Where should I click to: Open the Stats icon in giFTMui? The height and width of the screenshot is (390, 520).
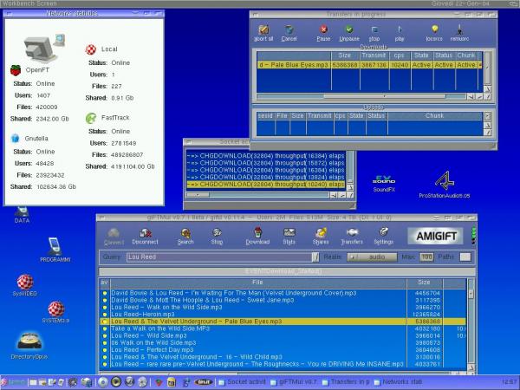[289, 237]
